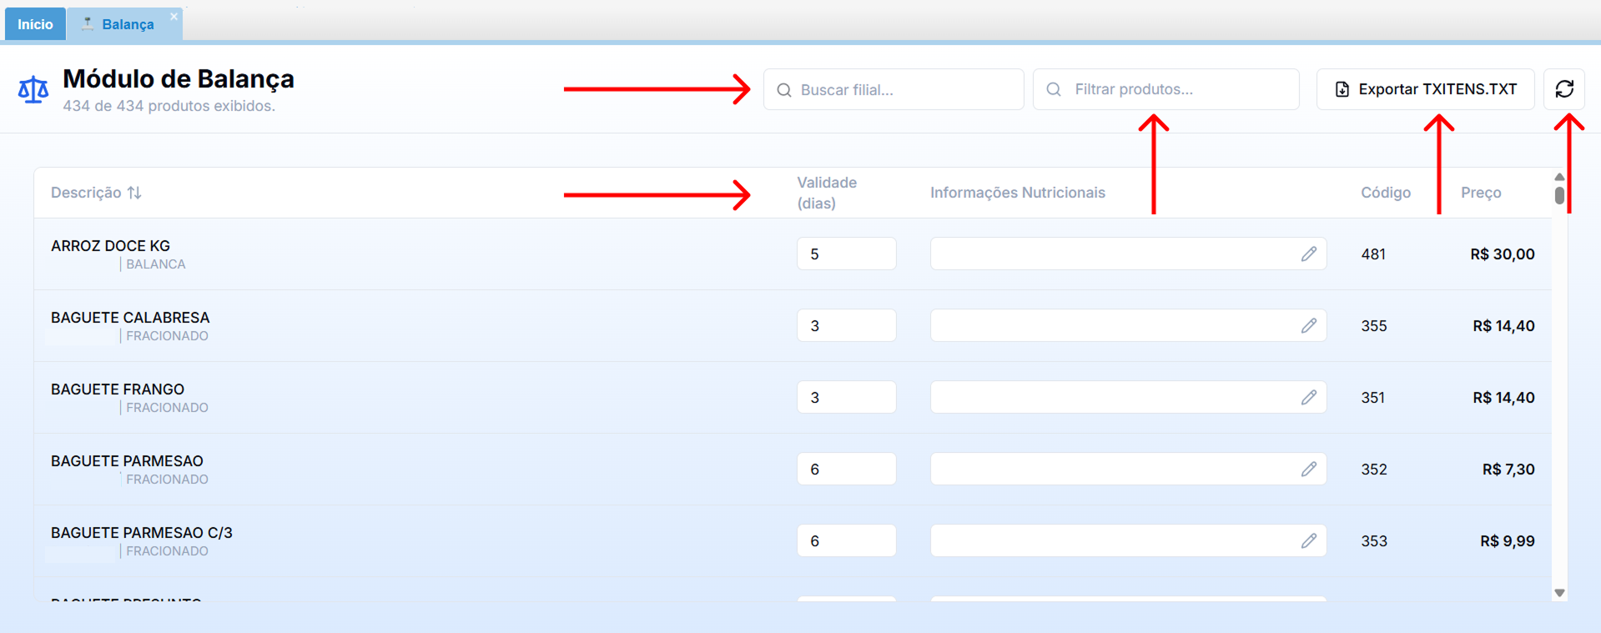Click the refresh icon button
Image resolution: width=1601 pixels, height=633 pixels.
1563,89
